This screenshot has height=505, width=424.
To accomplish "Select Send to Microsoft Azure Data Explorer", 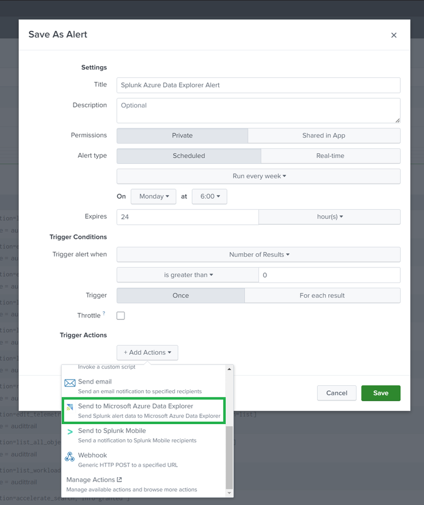I will point(144,410).
